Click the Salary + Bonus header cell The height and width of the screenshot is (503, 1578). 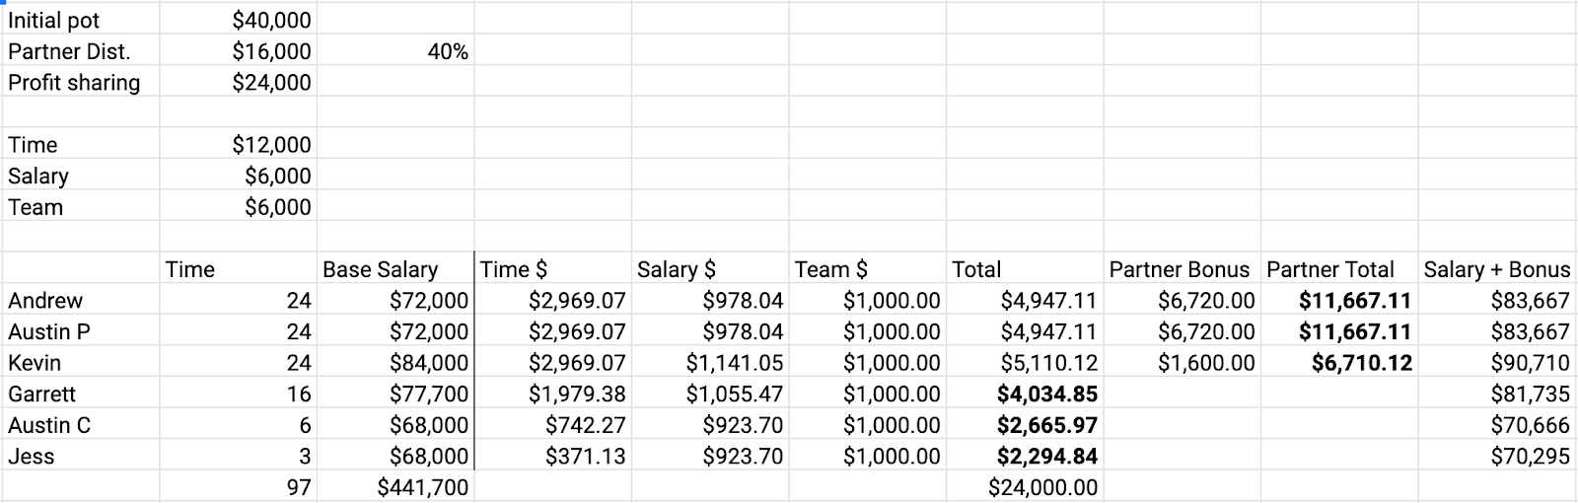pos(1497,269)
